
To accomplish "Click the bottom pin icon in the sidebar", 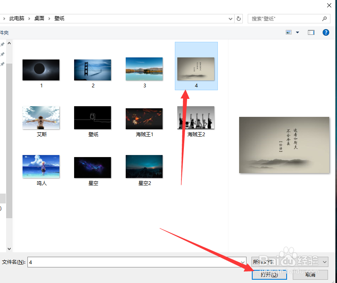I will 2,64.
